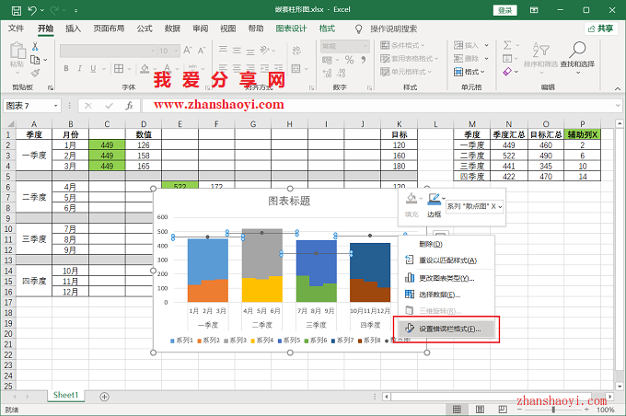Switch to Page Layout view icon

pos(480,410)
